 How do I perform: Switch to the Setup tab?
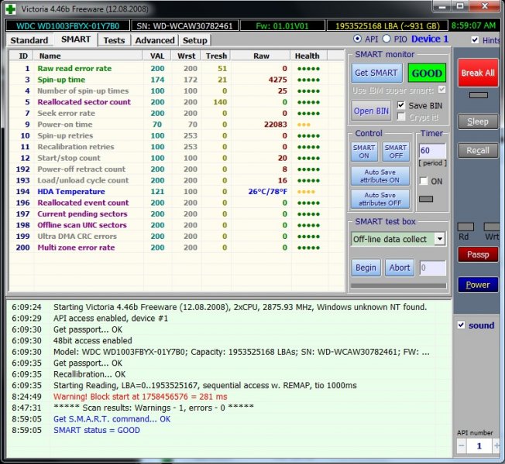tap(195, 40)
